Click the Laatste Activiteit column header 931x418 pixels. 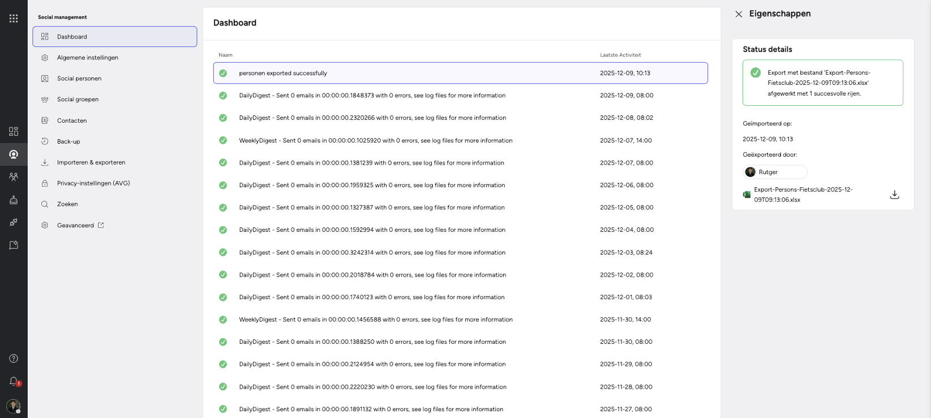620,55
